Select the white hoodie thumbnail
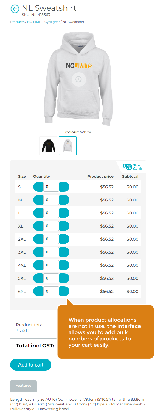157x418 pixels. click(68, 146)
